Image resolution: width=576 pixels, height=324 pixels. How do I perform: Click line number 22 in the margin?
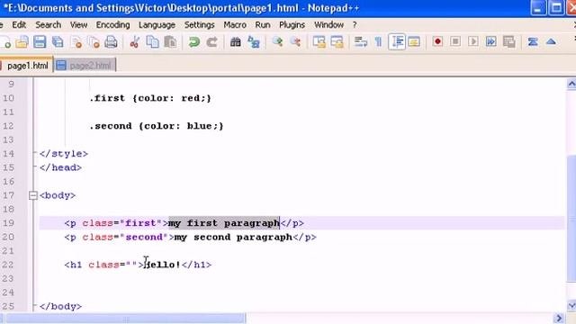[8, 265]
